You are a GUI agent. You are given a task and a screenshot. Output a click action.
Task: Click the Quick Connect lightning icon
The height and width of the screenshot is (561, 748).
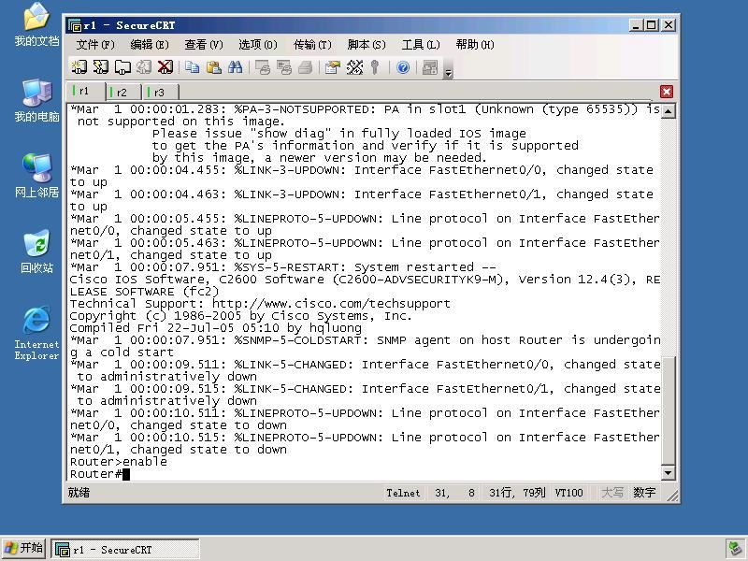[101, 67]
